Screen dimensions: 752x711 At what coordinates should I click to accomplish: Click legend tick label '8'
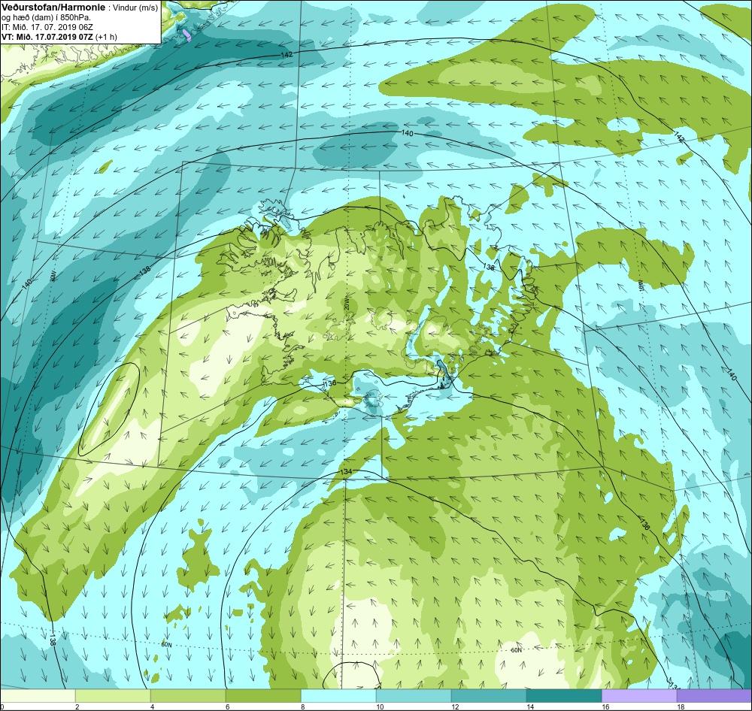pyautogui.click(x=302, y=706)
